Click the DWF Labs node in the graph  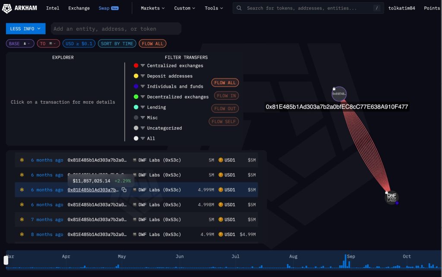pos(391,197)
